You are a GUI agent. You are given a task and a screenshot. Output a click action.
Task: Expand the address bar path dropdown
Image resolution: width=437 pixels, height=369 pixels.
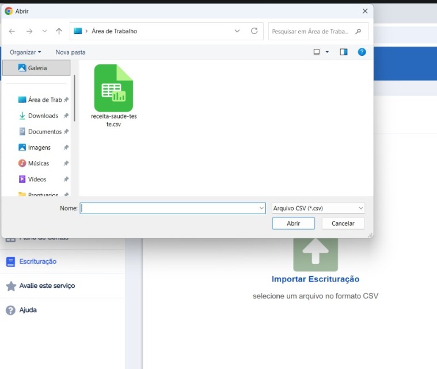pyautogui.click(x=237, y=31)
